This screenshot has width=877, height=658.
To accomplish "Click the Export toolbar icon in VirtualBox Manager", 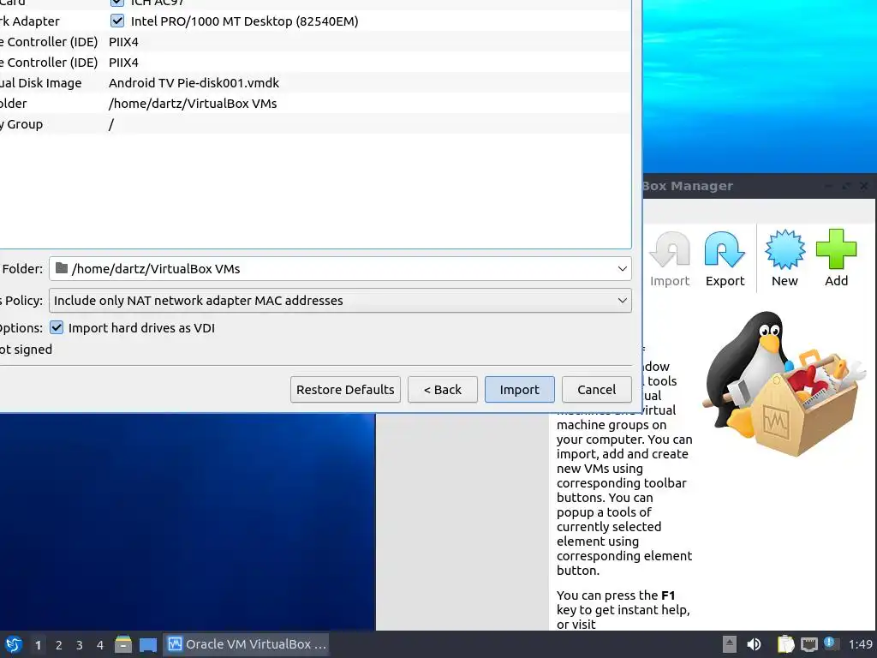I will (x=725, y=259).
